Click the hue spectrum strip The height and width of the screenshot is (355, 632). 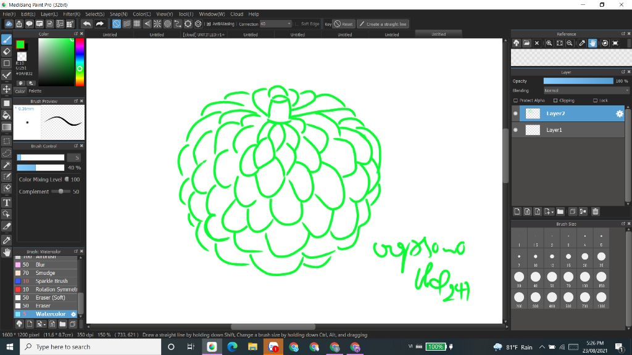pos(80,62)
